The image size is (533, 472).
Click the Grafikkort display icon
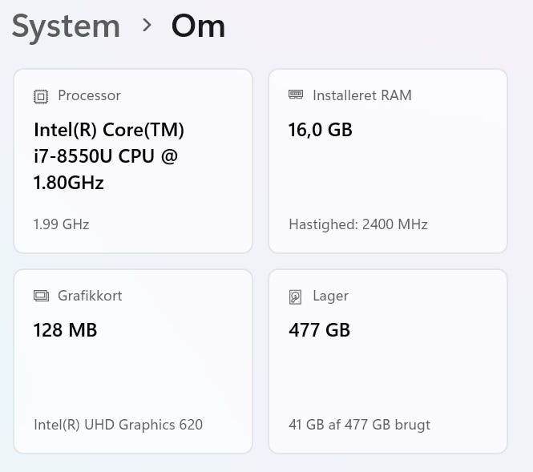tap(41, 297)
